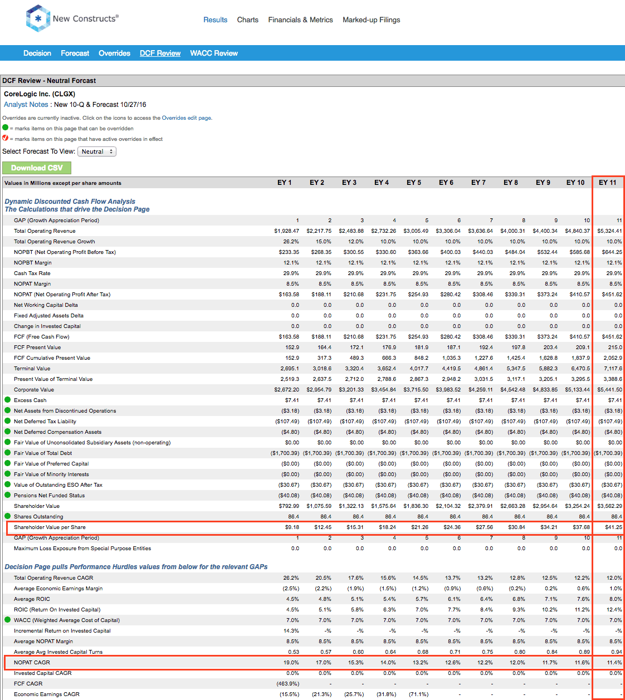Click 'Total Operating Revenue' row label
The width and height of the screenshot is (625, 700).
[45, 231]
